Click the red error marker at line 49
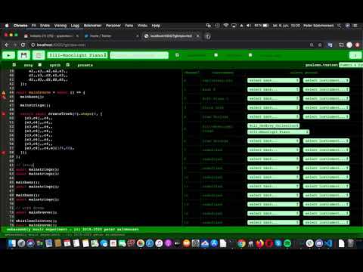 4,114
